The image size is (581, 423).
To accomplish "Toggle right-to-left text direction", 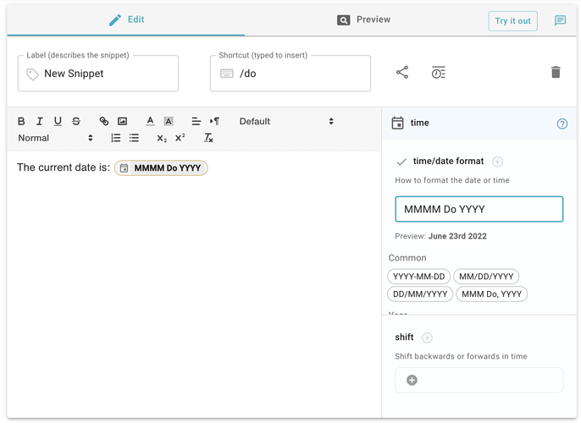I will tap(214, 121).
